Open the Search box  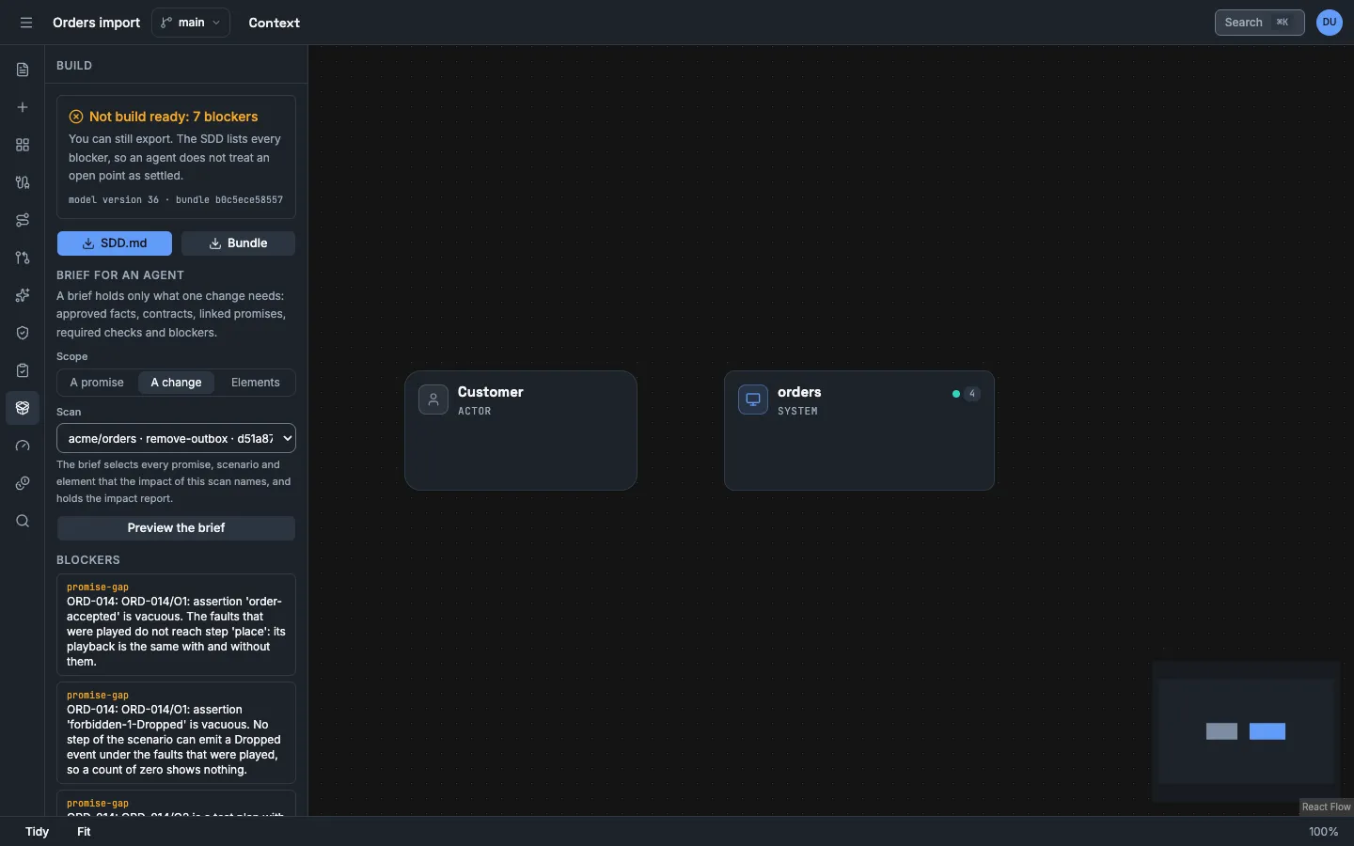(x=1259, y=23)
